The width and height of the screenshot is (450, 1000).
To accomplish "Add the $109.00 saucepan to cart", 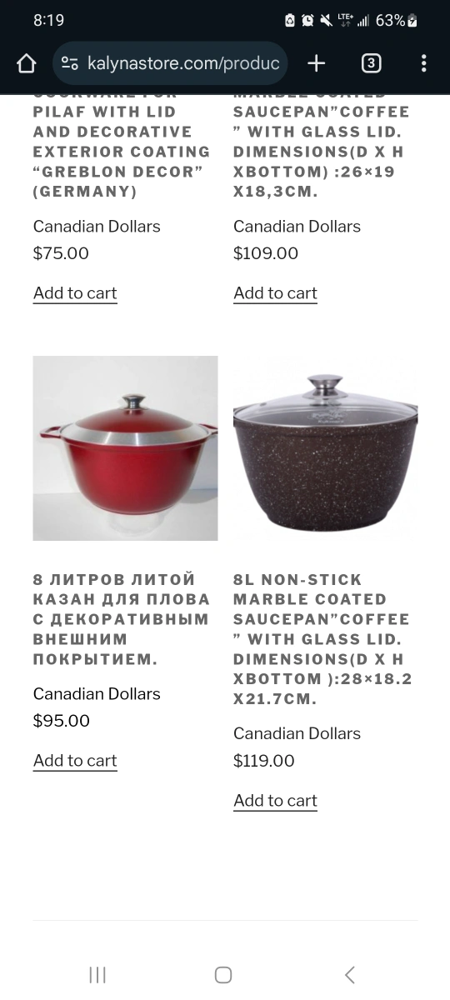I will (275, 293).
